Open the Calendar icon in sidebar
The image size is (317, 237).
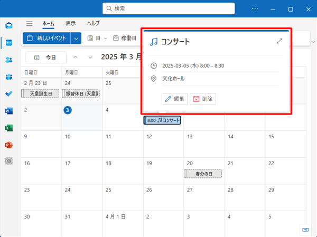tap(9, 43)
